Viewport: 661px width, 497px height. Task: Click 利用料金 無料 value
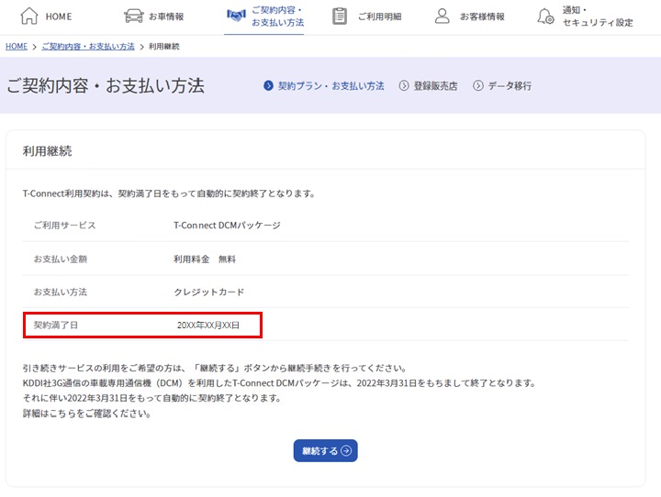click(205, 259)
